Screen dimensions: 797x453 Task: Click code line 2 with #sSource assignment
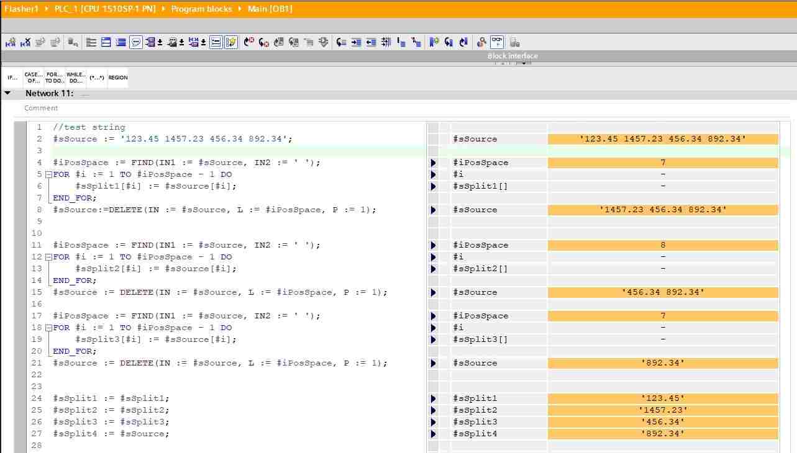(173, 139)
